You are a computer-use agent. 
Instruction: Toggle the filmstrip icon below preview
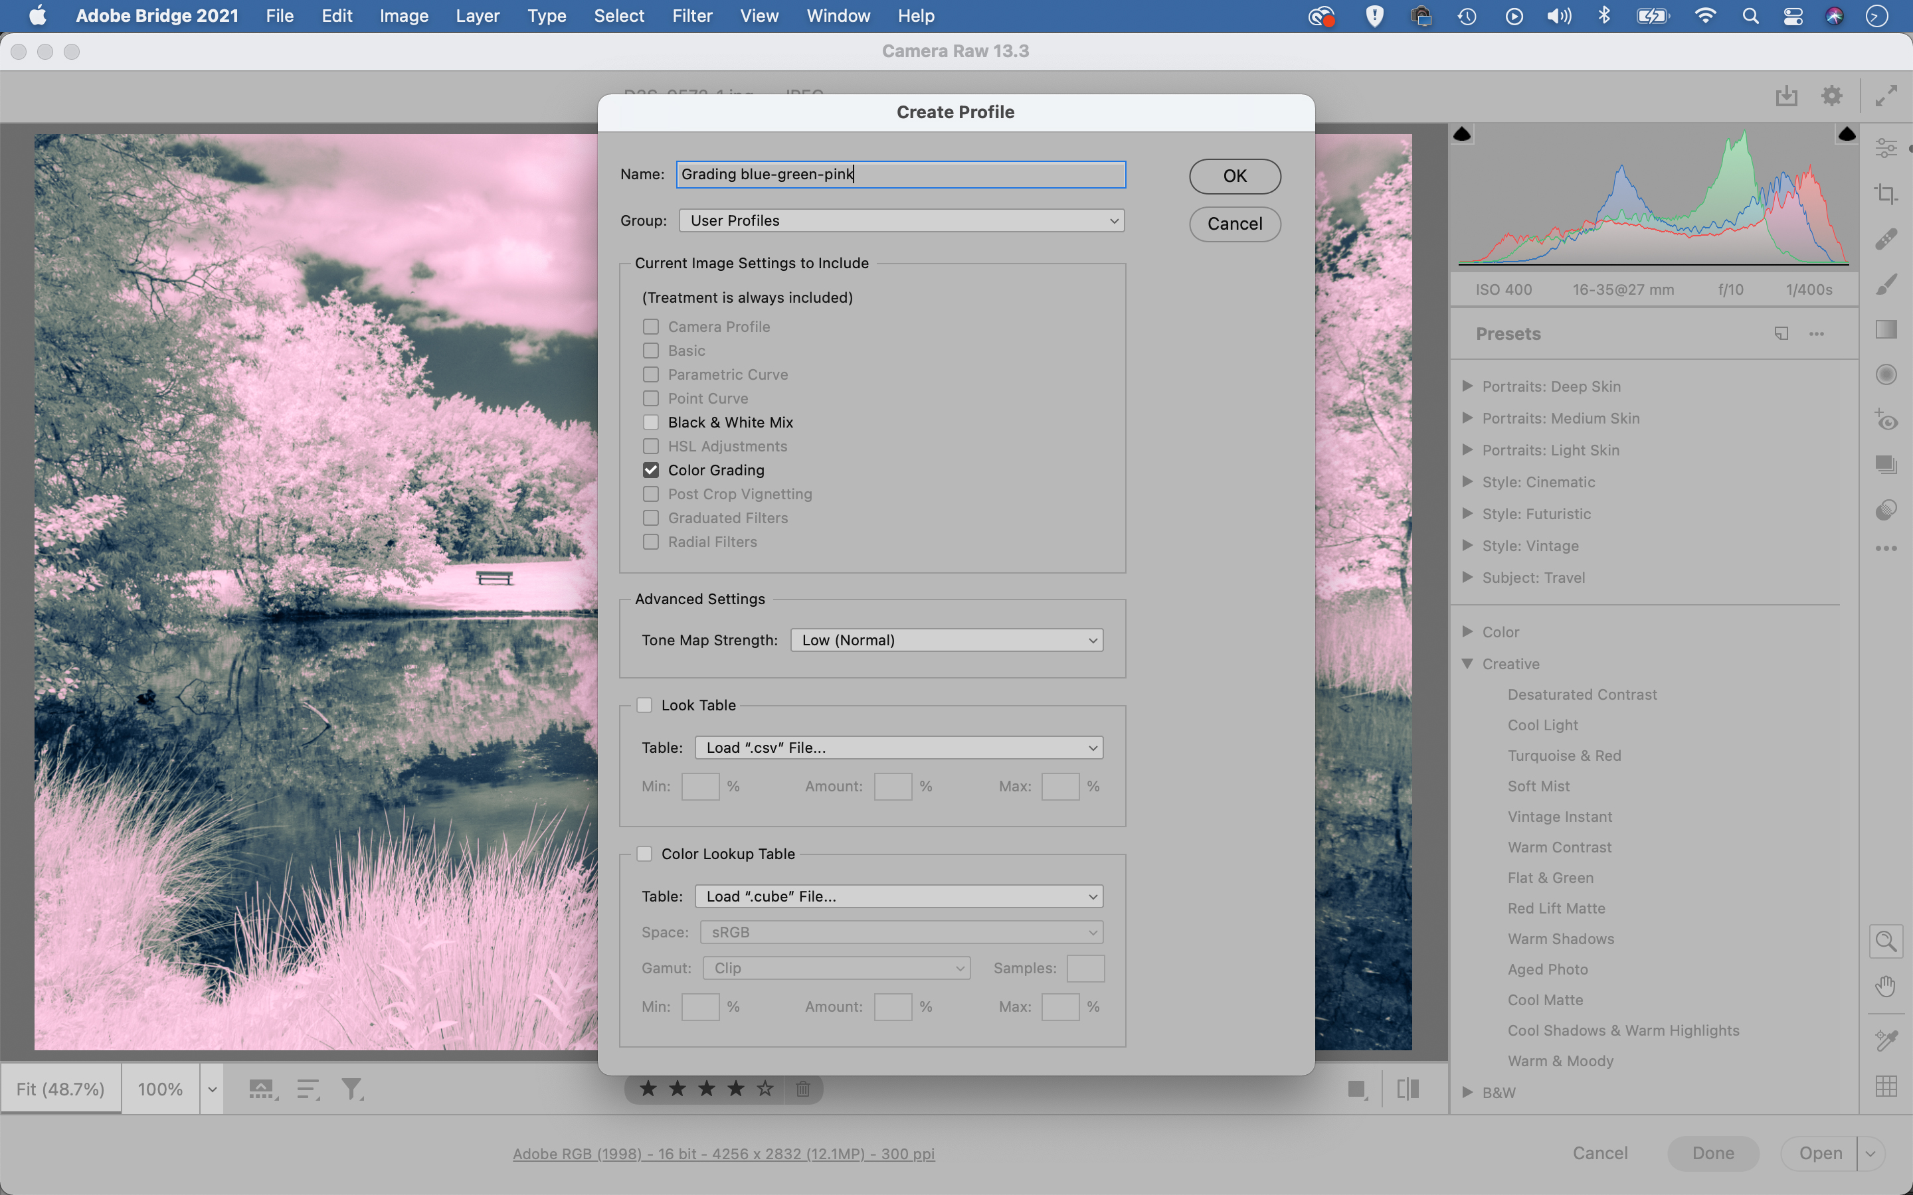pos(263,1089)
